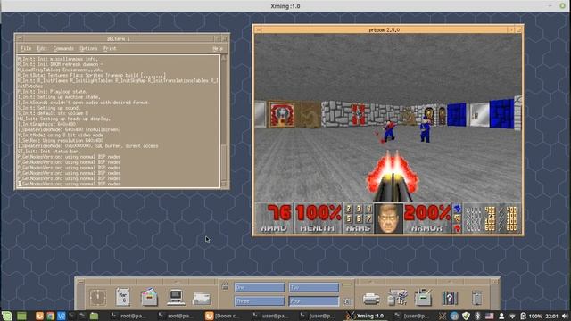Open the Options menu in DECterm
Image resolution: width=571 pixels, height=321 pixels.
pyautogui.click(x=88, y=48)
